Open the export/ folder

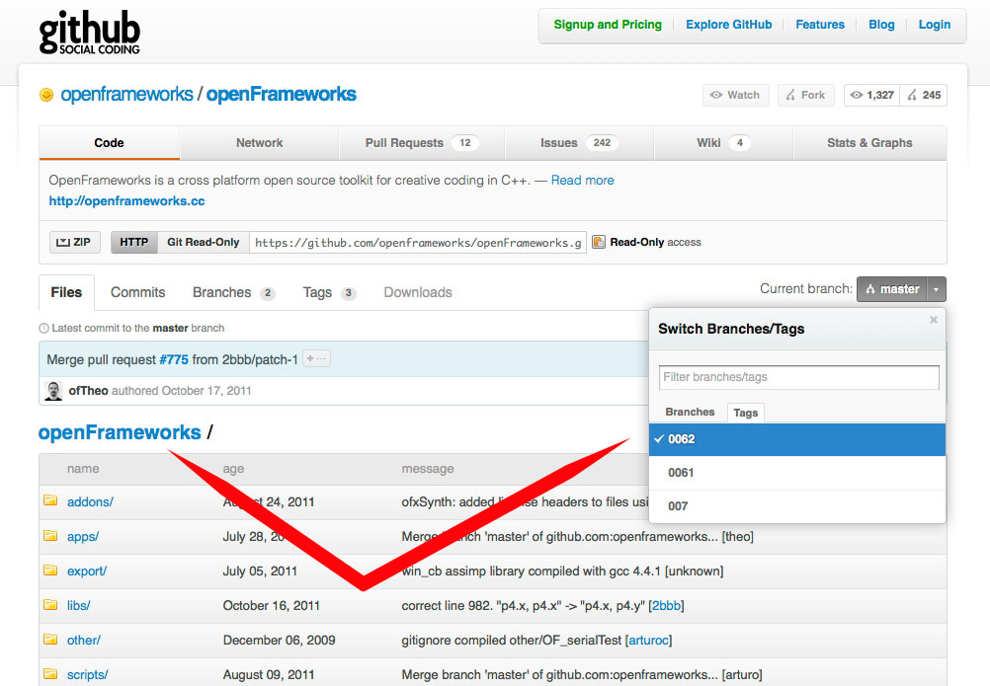tap(87, 572)
